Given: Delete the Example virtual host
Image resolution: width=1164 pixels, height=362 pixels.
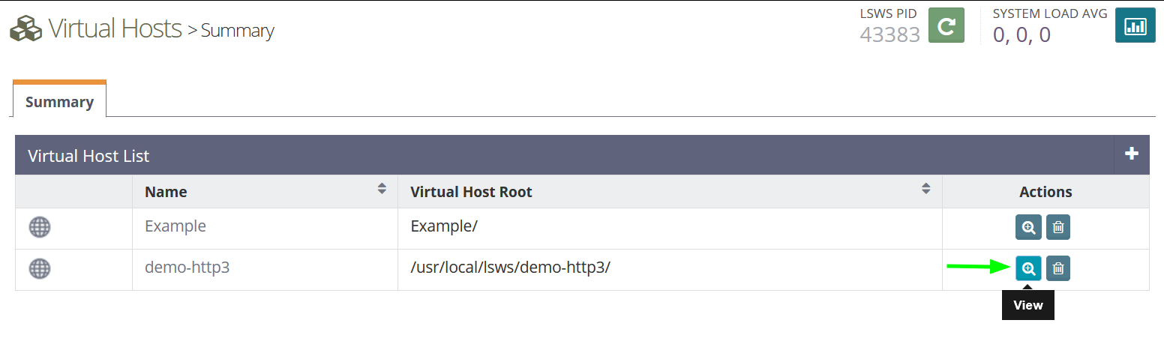Looking at the screenshot, I should pos(1058,227).
